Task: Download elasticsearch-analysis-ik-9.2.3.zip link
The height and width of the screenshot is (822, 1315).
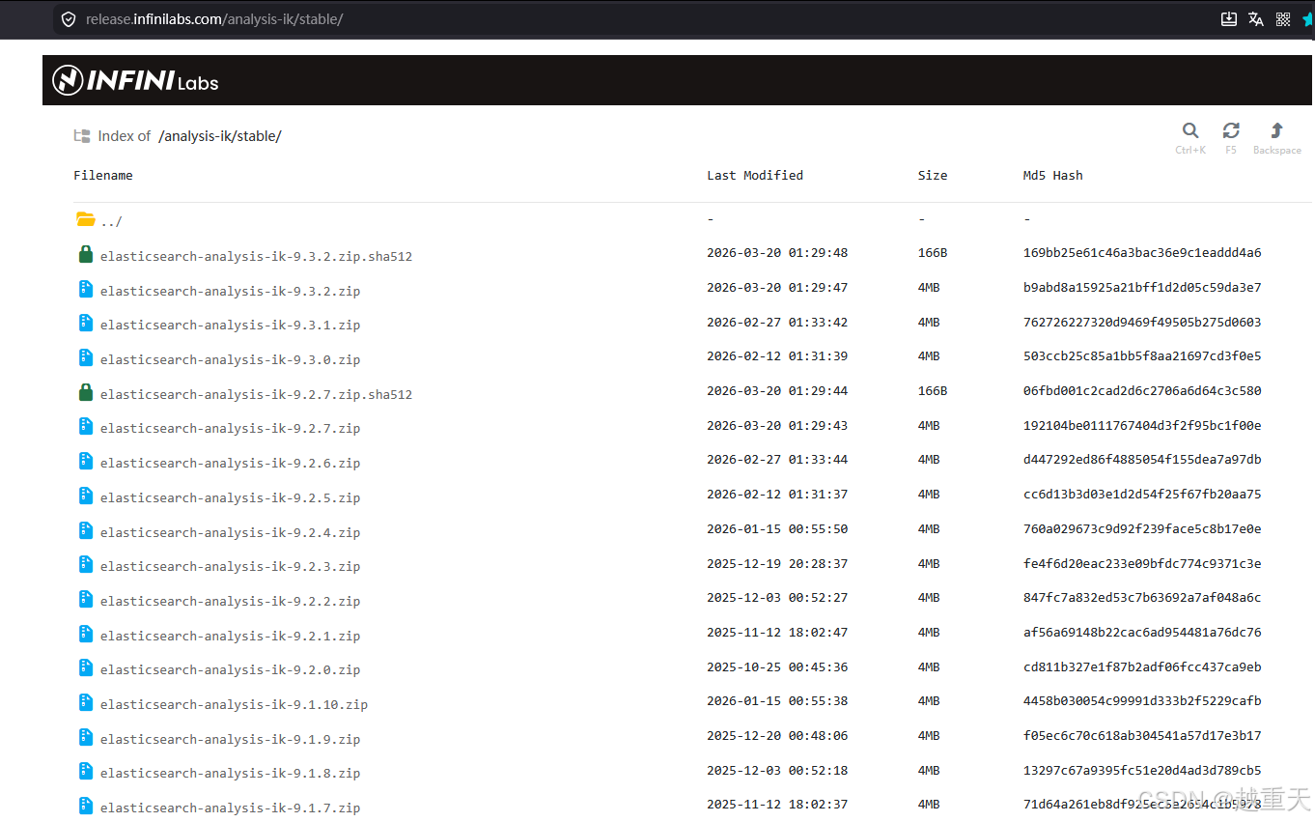Action: 230,566
